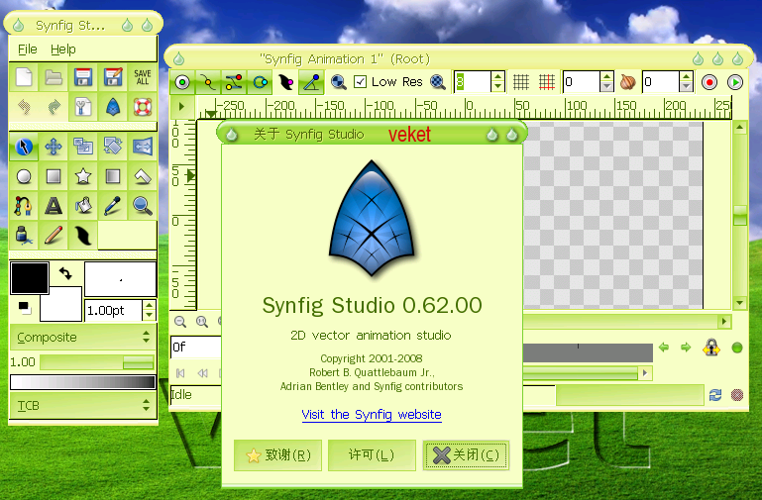Redo the last action
762x500 pixels.
[54, 107]
